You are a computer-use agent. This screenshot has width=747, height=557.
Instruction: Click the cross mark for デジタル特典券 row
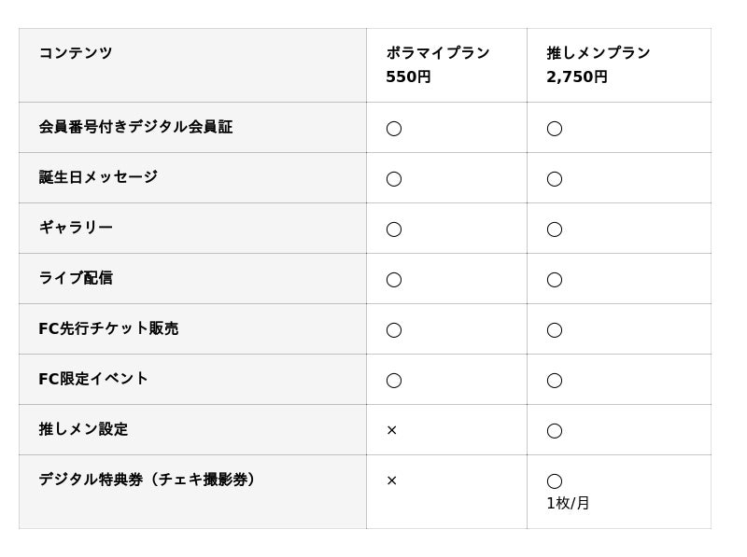(392, 480)
